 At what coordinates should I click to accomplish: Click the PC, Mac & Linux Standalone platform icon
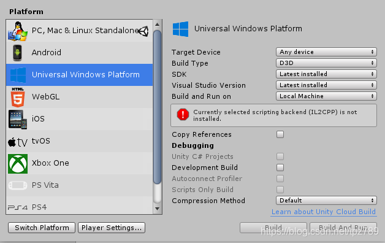click(17, 31)
